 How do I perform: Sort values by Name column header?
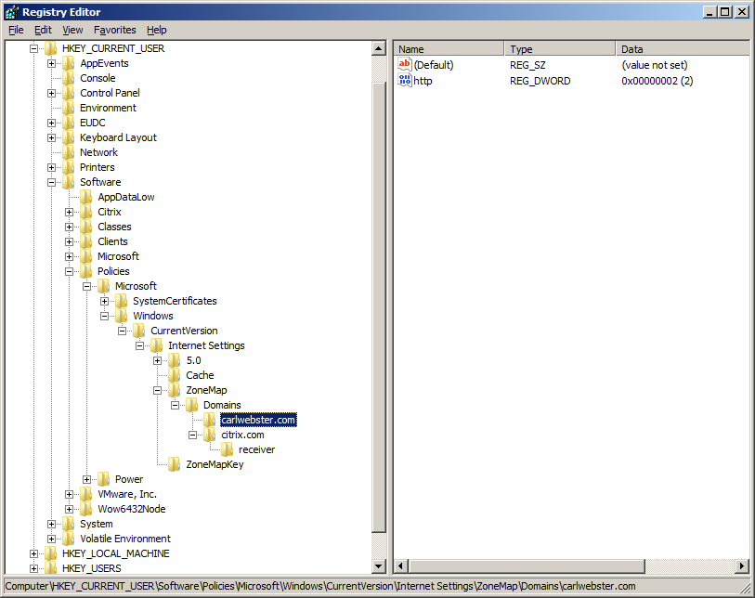(449, 49)
